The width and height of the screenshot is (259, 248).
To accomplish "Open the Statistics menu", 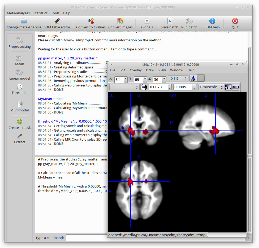I will pos(40,13).
